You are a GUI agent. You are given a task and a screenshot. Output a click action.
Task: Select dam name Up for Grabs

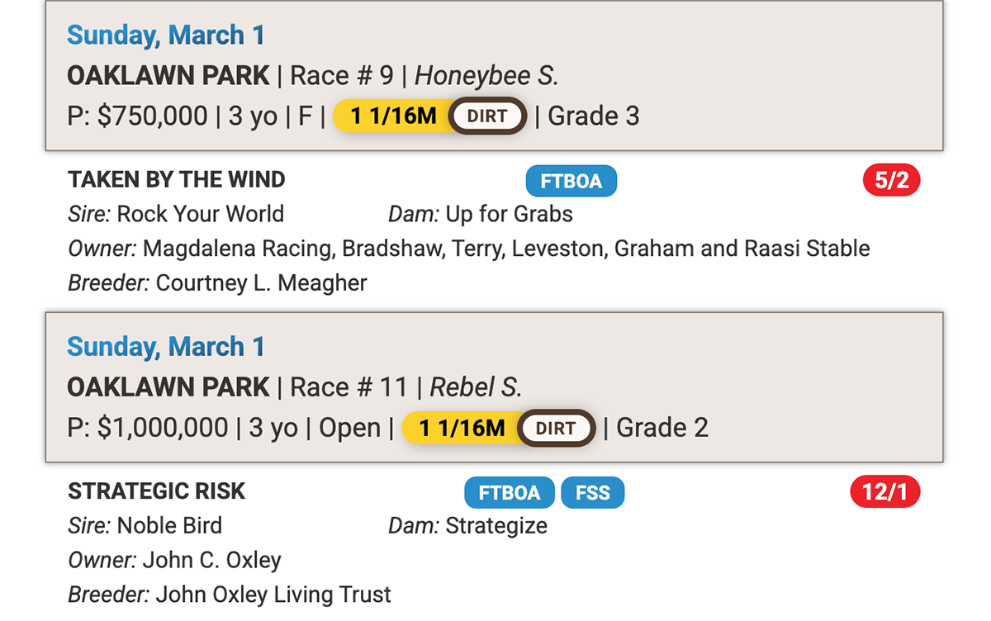coord(509,215)
